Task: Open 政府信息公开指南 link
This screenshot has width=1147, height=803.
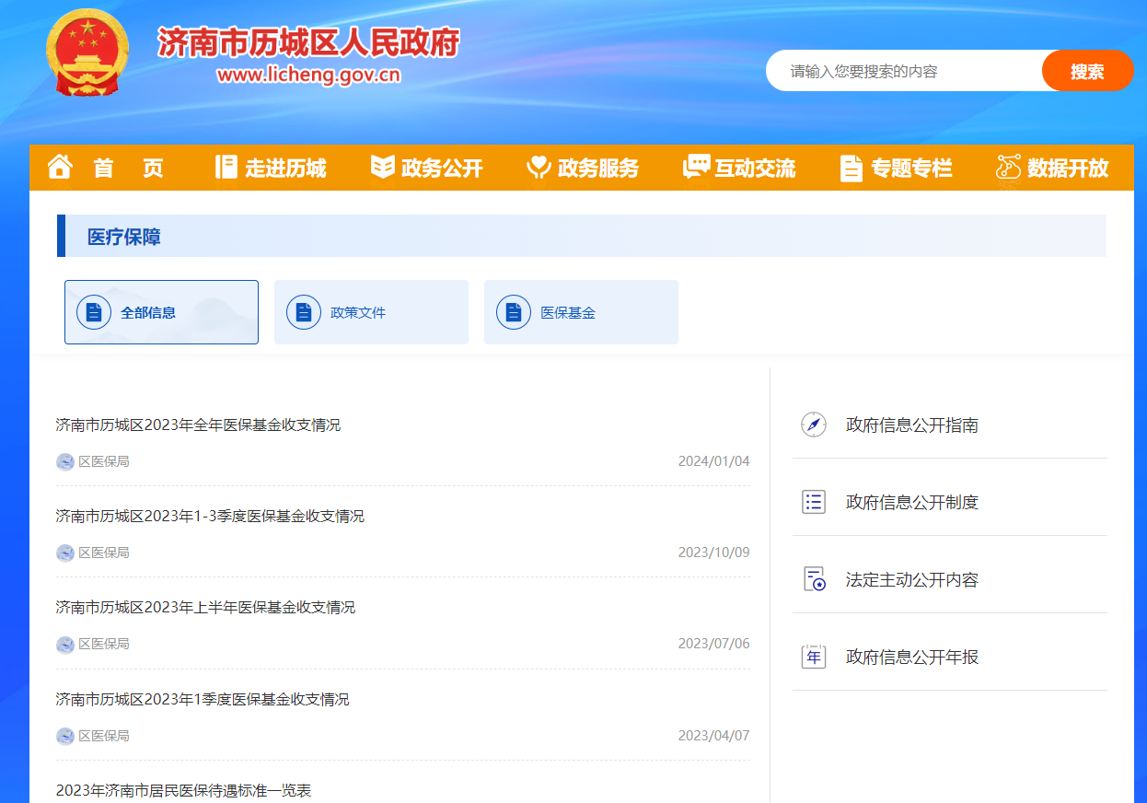Action: [912, 425]
